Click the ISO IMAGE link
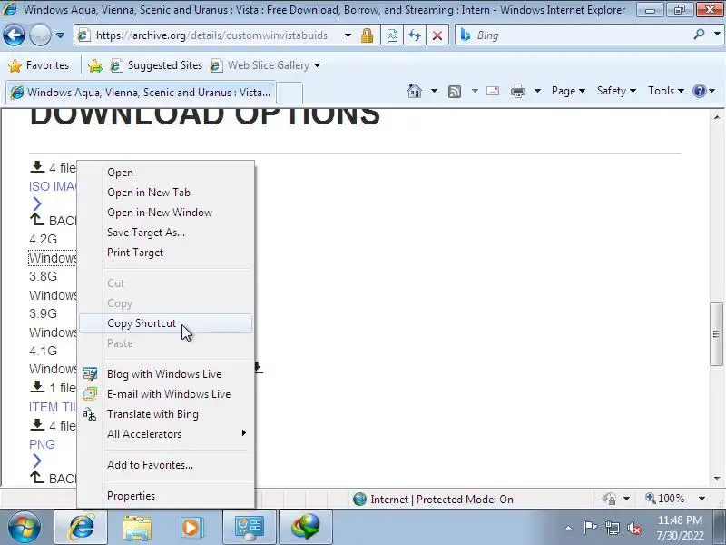The width and height of the screenshot is (726, 545). click(x=53, y=186)
